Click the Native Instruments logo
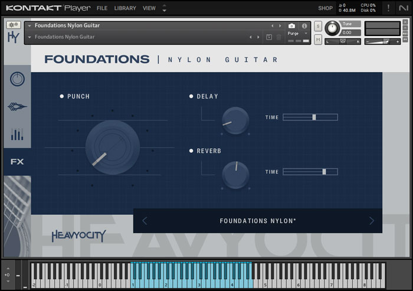 [x=403, y=8]
